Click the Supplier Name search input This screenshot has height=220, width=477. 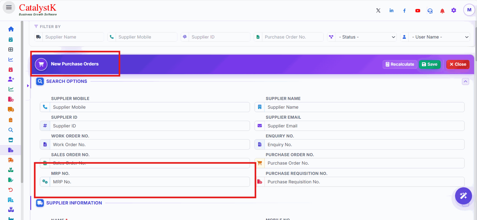(x=359, y=107)
